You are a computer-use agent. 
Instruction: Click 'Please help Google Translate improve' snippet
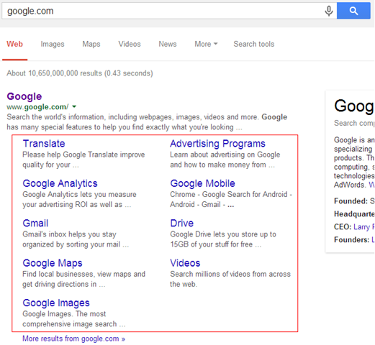[83, 155]
